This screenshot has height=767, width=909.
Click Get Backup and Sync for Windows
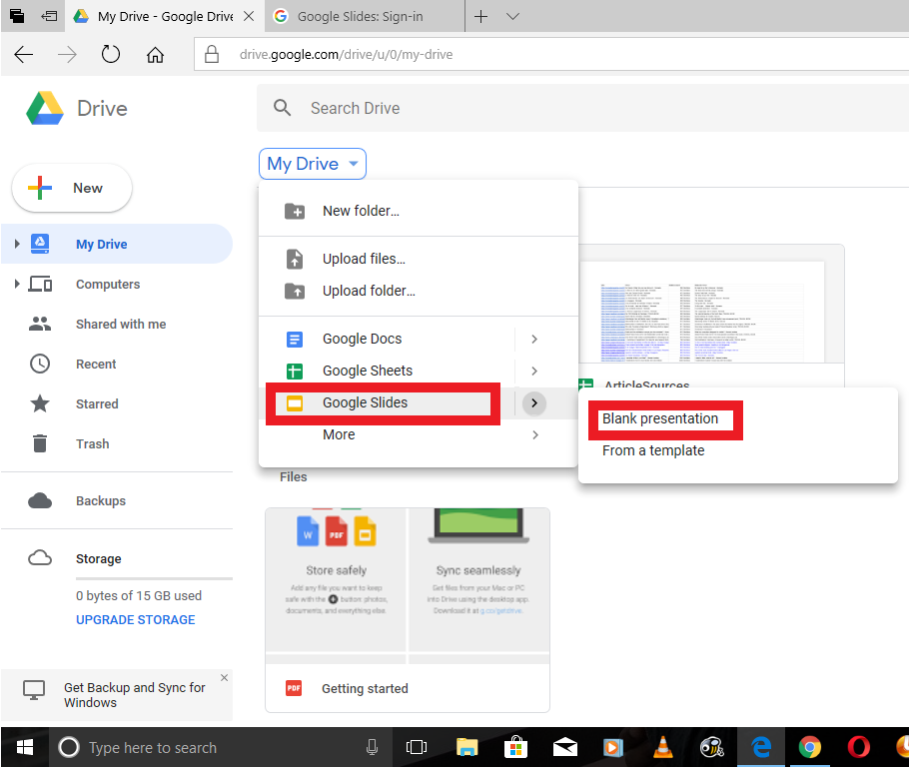[135, 694]
